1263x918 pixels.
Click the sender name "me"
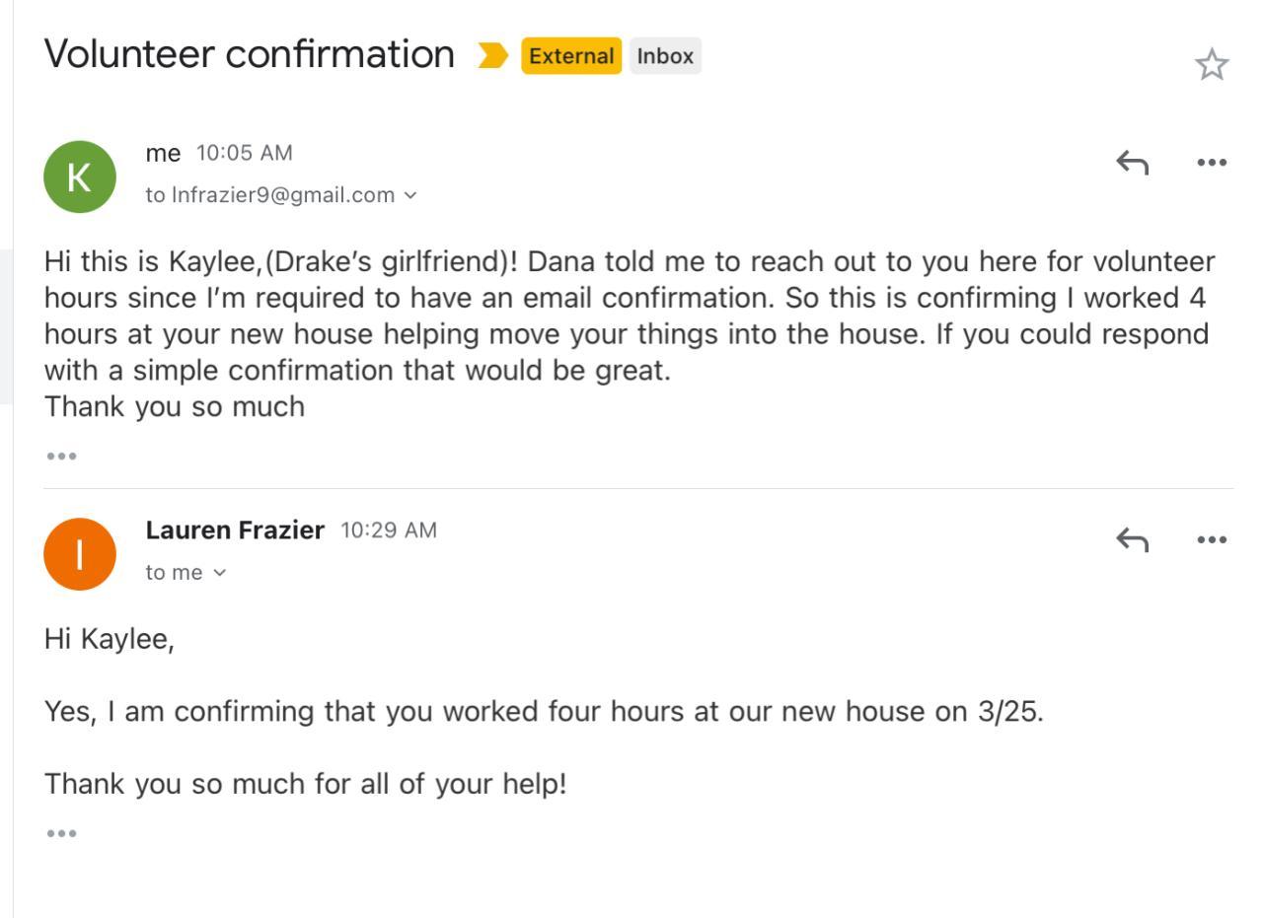pos(163,153)
